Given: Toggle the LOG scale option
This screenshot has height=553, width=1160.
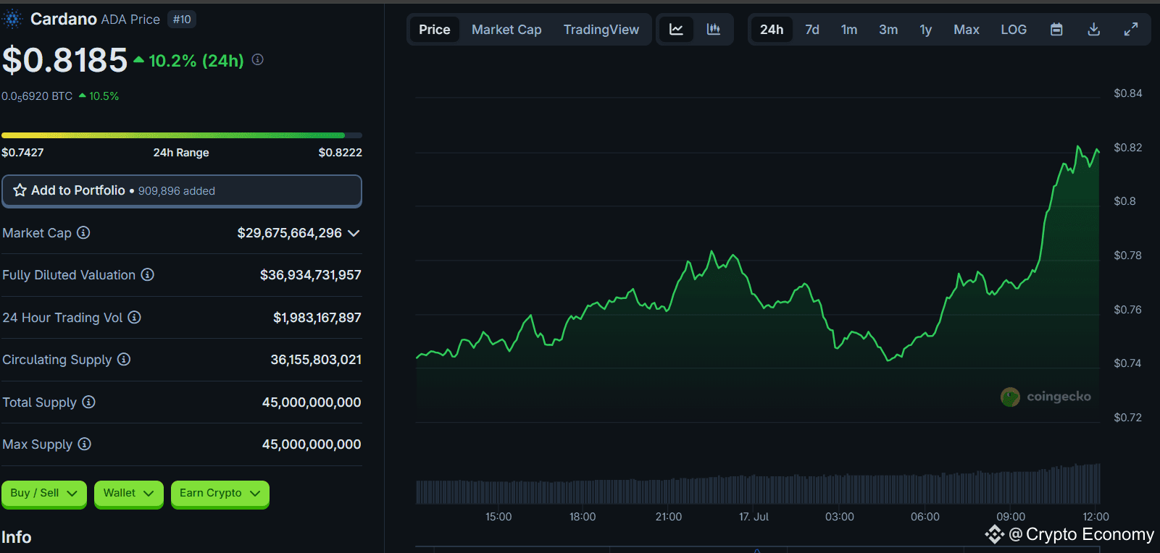Looking at the screenshot, I should tap(1014, 30).
